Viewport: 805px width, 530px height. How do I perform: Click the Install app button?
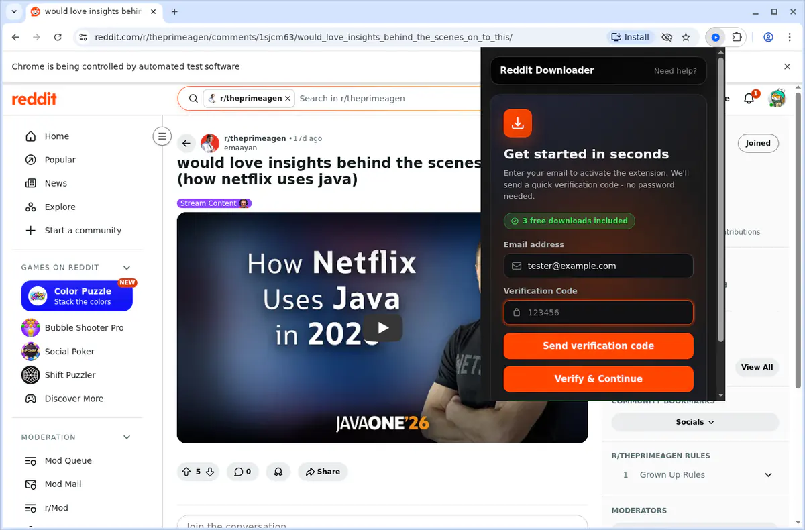631,37
